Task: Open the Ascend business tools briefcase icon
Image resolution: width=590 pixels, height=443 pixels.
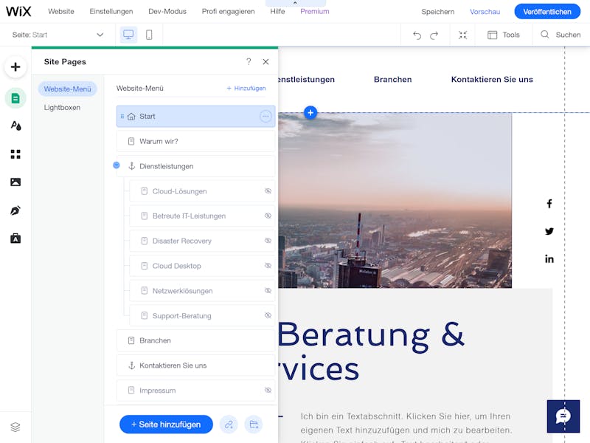Action: tap(15, 238)
